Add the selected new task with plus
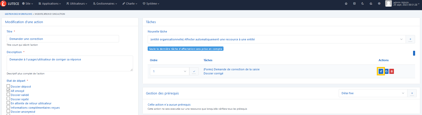 point(410,39)
